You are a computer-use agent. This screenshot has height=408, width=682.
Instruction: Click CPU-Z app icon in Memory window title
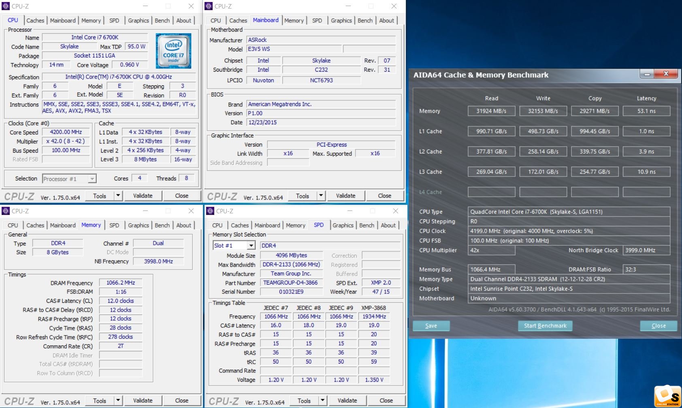click(x=6, y=211)
